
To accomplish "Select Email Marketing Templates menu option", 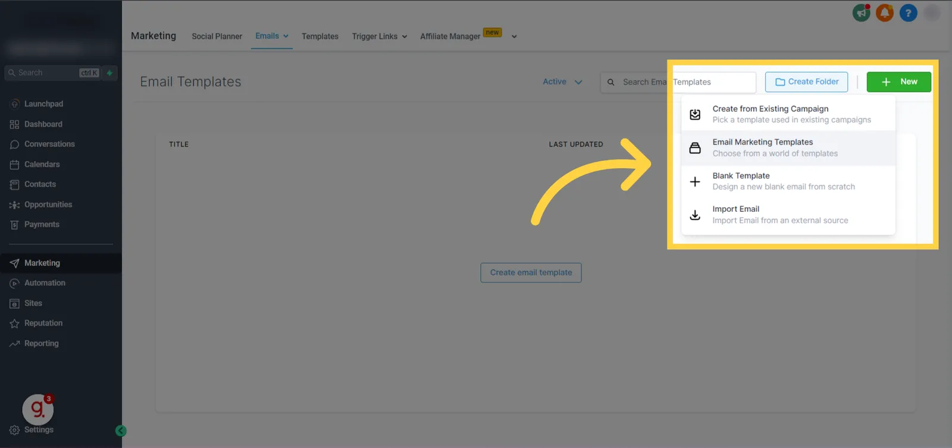I will pyautogui.click(x=788, y=148).
